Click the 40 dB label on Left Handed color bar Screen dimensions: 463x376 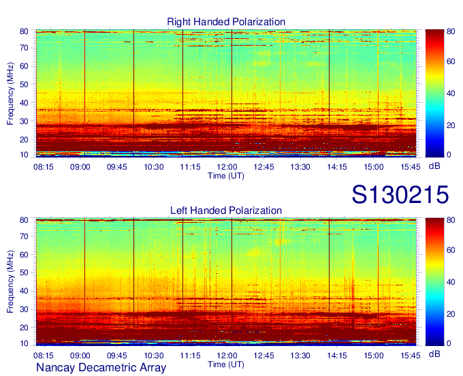pos(451,282)
